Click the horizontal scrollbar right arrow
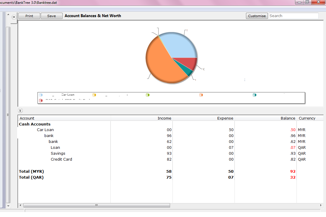The image size is (326, 217). [x=321, y=205]
